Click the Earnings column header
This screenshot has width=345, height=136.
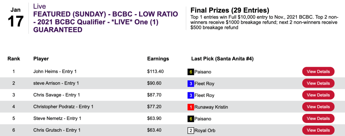pos(158,59)
